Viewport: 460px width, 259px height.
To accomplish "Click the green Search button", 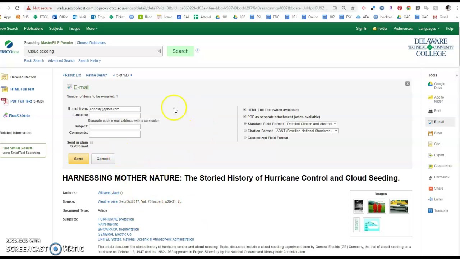I will [180, 51].
